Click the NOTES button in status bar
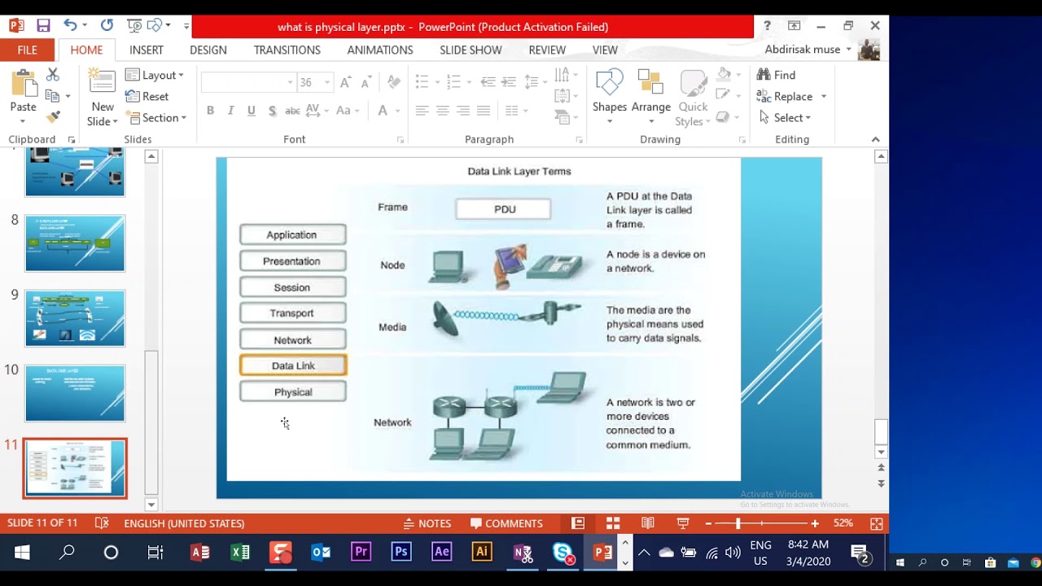Viewport: 1042px width, 586px height. click(x=427, y=523)
